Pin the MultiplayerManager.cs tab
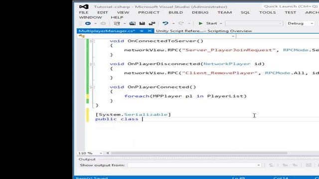Screen dimensions: 319x179 click(142, 31)
